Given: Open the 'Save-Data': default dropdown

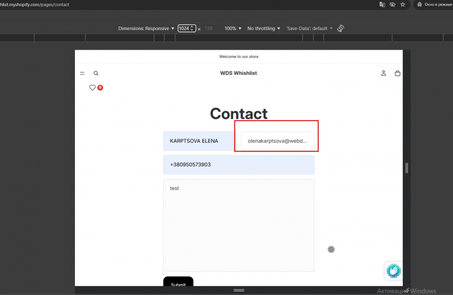Looking at the screenshot, I should pos(309,28).
